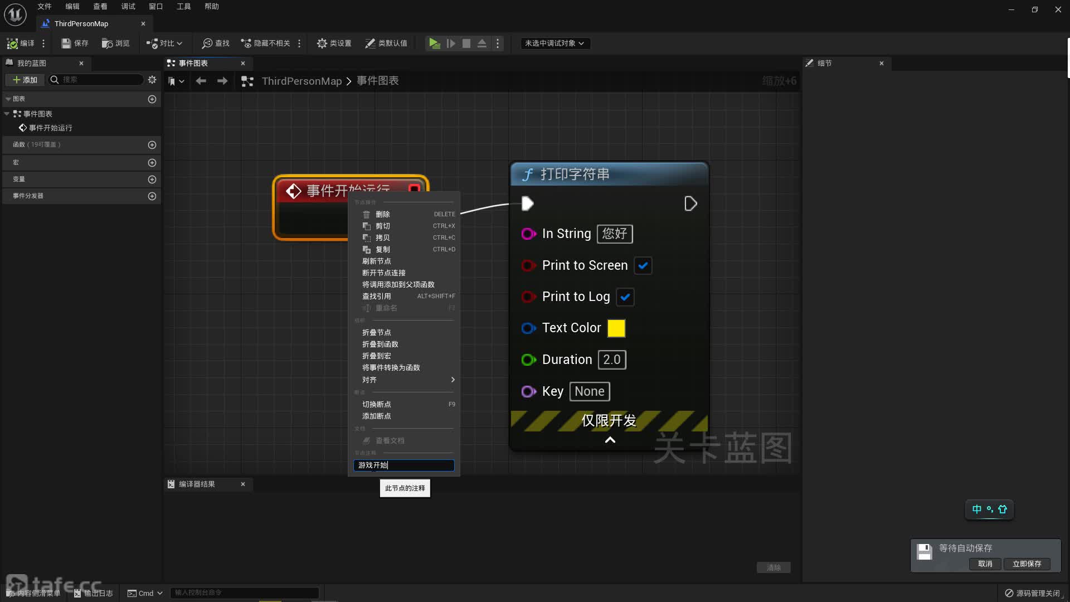The image size is (1070, 602).
Task: Choose Copy (拷贝) in context menu
Action: click(404, 237)
